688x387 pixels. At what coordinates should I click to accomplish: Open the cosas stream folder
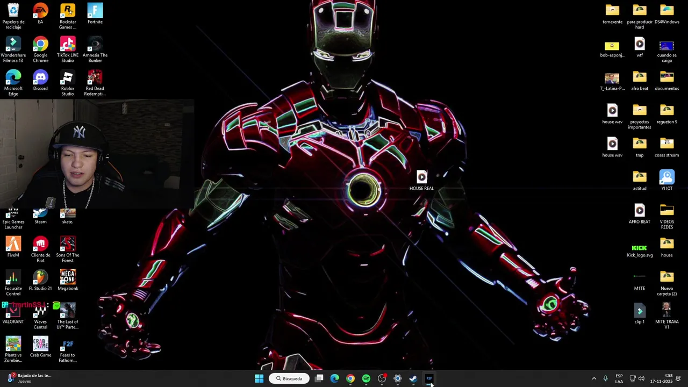pyautogui.click(x=666, y=147)
